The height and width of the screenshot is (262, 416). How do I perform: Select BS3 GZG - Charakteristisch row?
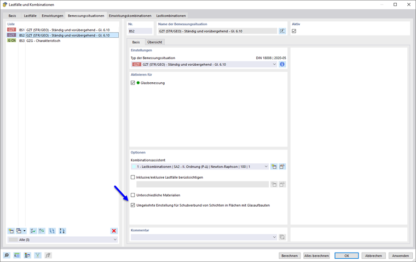pos(63,41)
